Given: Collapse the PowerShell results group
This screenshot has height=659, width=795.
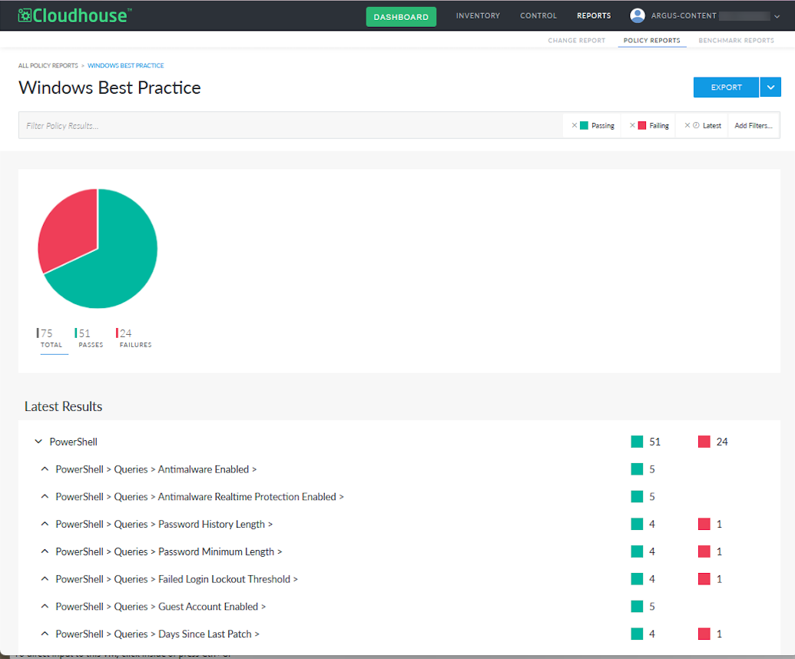Looking at the screenshot, I should pos(38,442).
